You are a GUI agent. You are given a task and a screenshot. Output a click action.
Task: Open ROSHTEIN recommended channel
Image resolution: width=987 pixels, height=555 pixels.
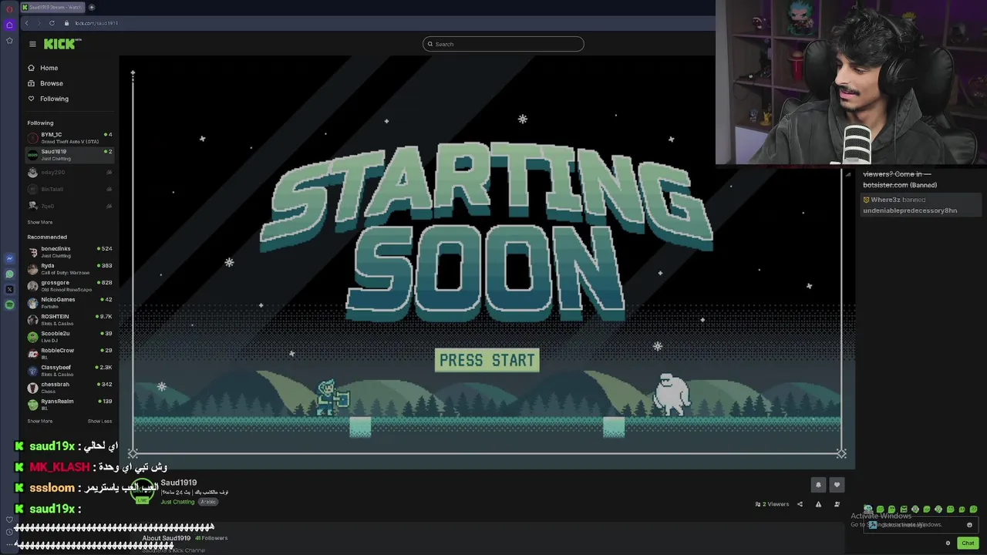(x=69, y=319)
